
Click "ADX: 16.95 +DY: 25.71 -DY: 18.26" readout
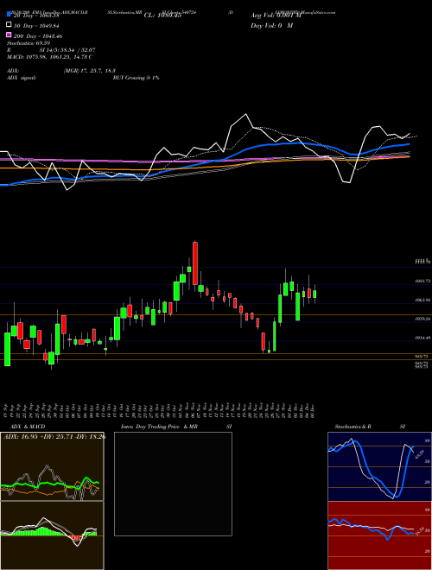[54, 436]
